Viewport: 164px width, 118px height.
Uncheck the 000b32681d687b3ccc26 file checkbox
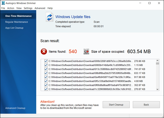pos(46,61)
